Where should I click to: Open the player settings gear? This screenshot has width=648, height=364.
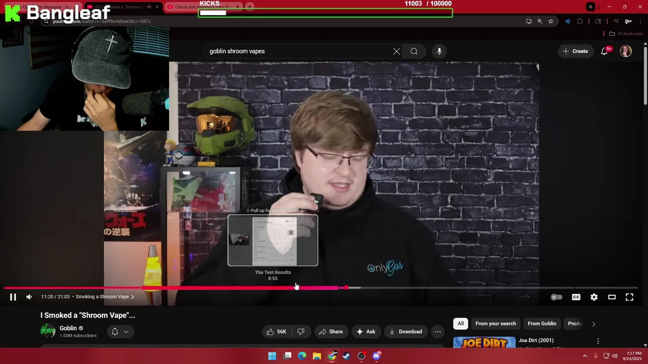tap(594, 297)
